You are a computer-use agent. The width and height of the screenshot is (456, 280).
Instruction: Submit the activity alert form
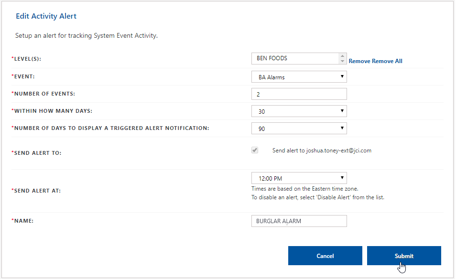pos(404,256)
